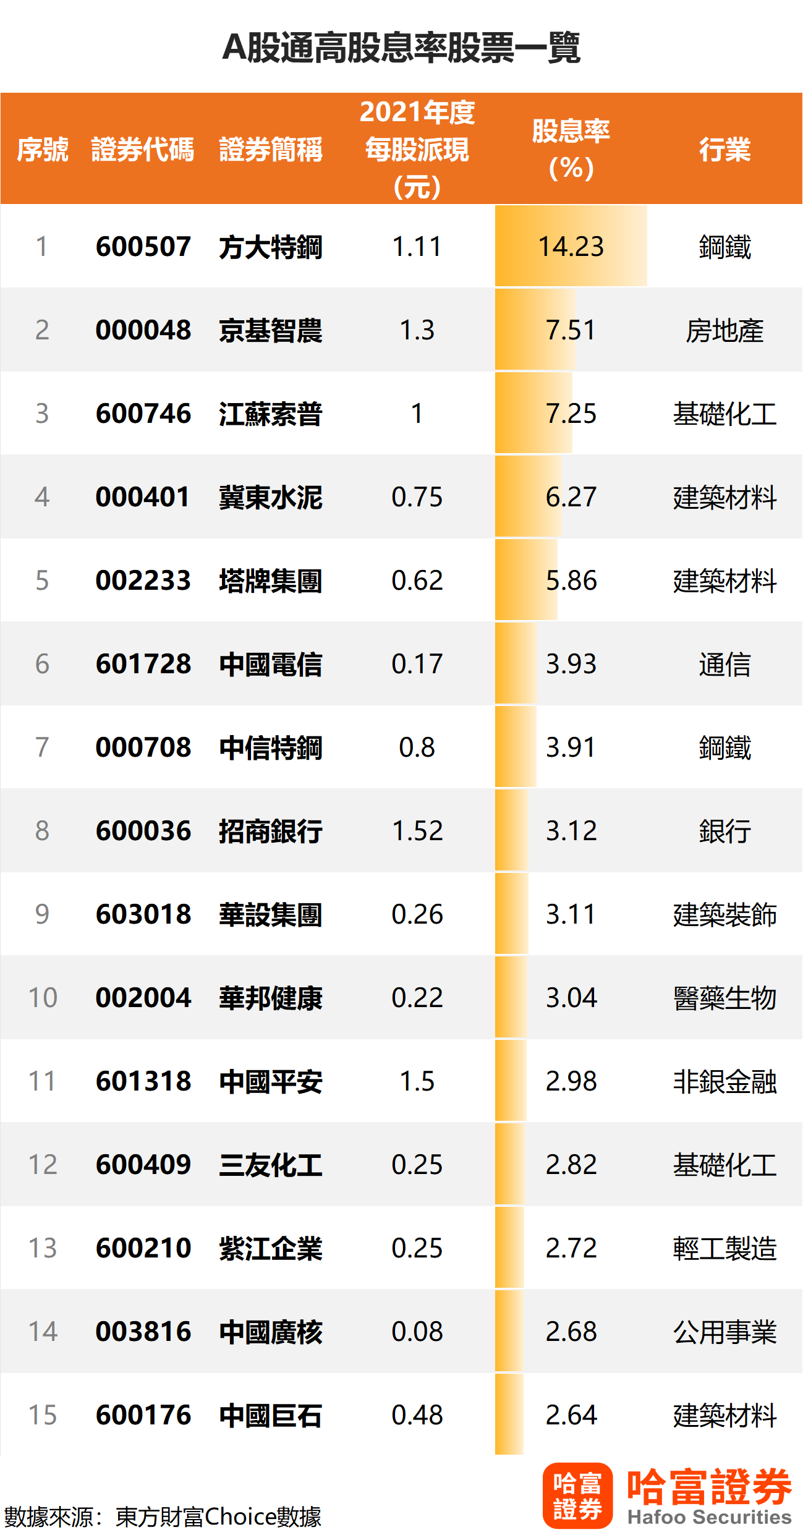Click the Hafoo Securities orange logo icon

click(577, 1495)
